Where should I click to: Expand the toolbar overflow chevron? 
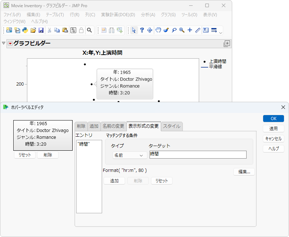(221, 33)
